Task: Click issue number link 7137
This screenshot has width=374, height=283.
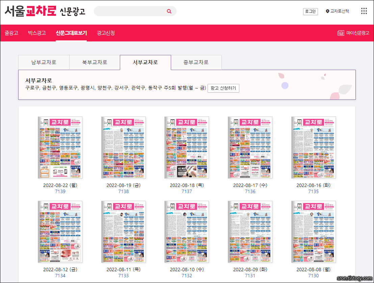Action: [x=187, y=191]
